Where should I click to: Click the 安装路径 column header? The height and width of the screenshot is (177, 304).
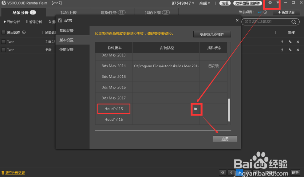tap(166, 48)
